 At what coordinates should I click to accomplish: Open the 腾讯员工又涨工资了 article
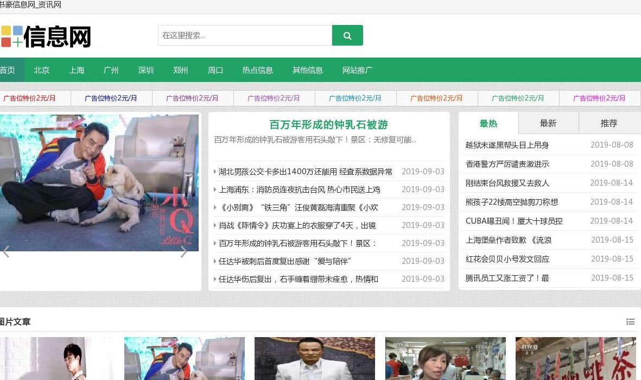pyautogui.click(x=507, y=278)
